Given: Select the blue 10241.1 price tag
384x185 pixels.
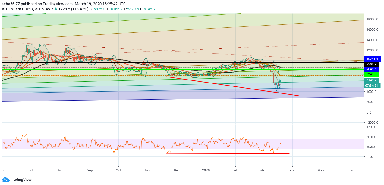Looking at the screenshot, I should (x=372, y=59).
